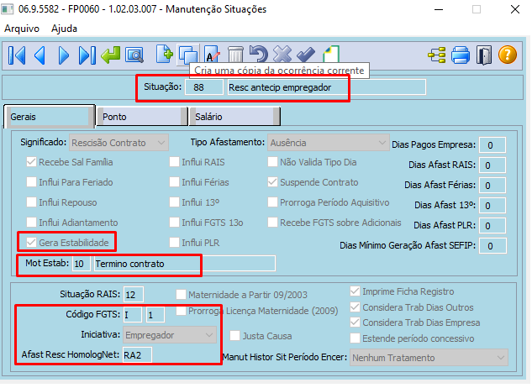This screenshot has height=388, width=532.
Task: Go to first record icon
Action: click(17, 55)
